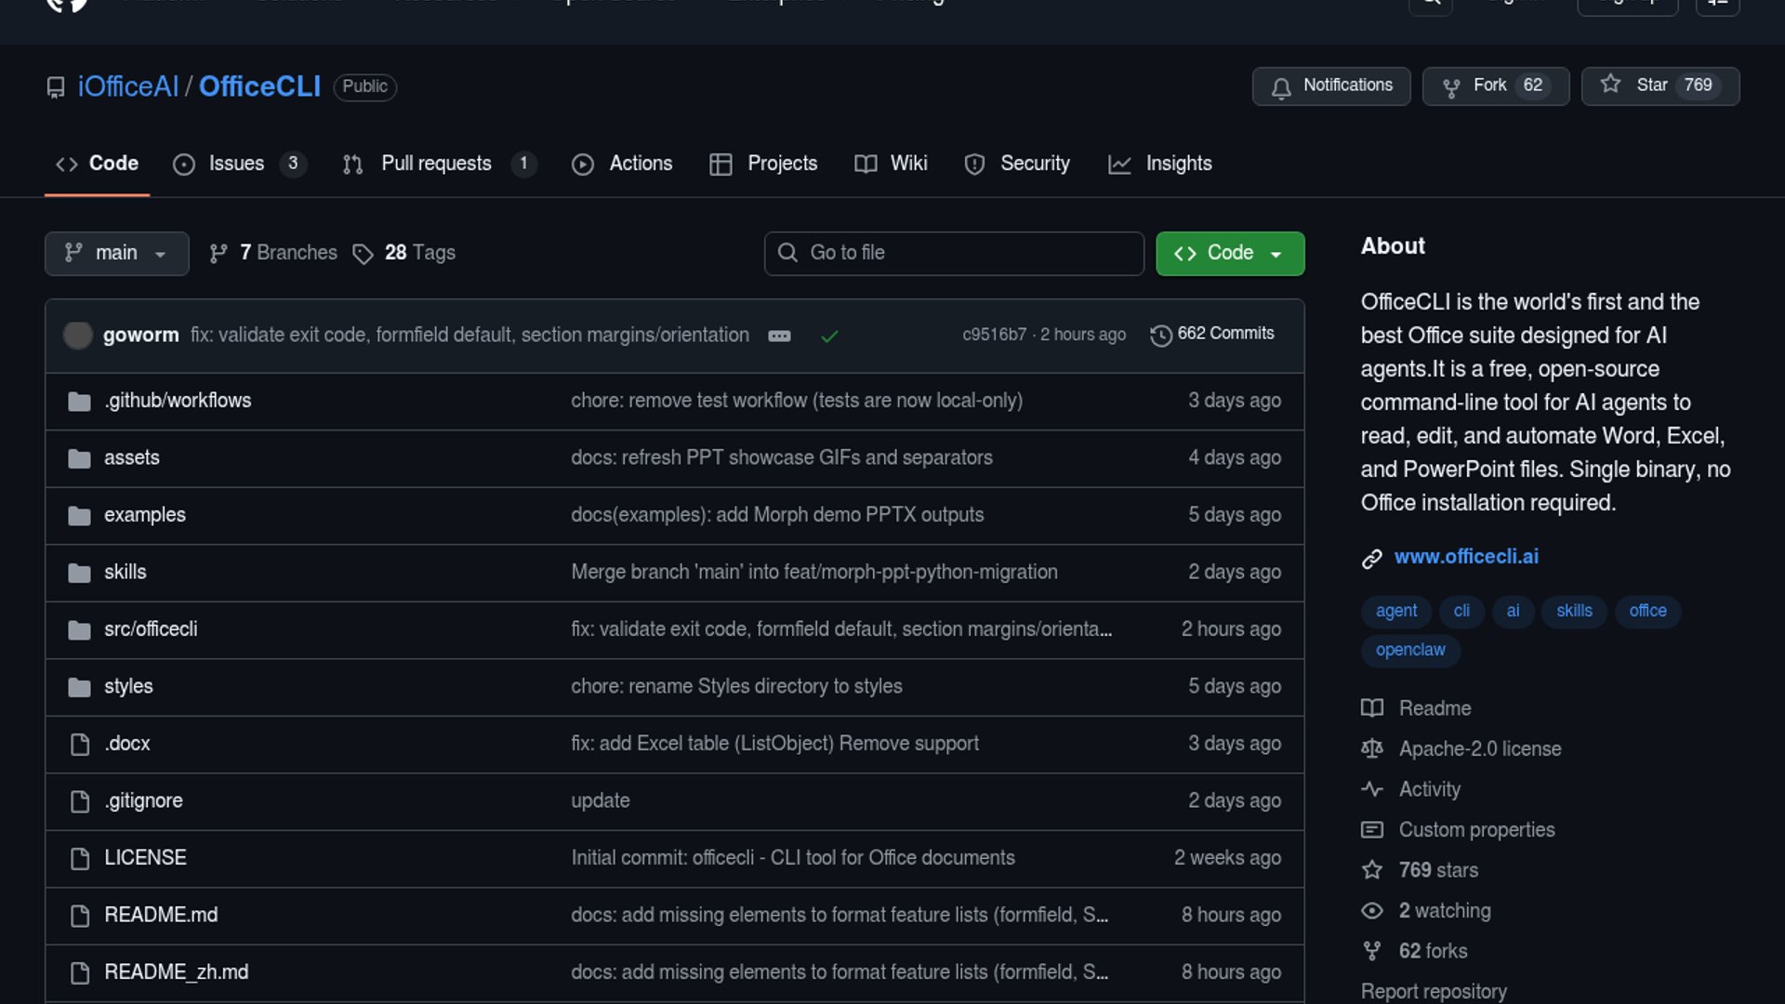Expand commit message ellipsis icon
The height and width of the screenshot is (1004, 1785).
click(779, 336)
